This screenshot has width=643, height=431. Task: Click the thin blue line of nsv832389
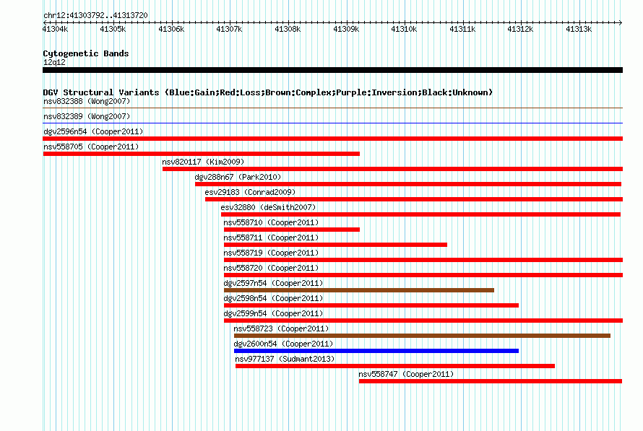click(332, 123)
